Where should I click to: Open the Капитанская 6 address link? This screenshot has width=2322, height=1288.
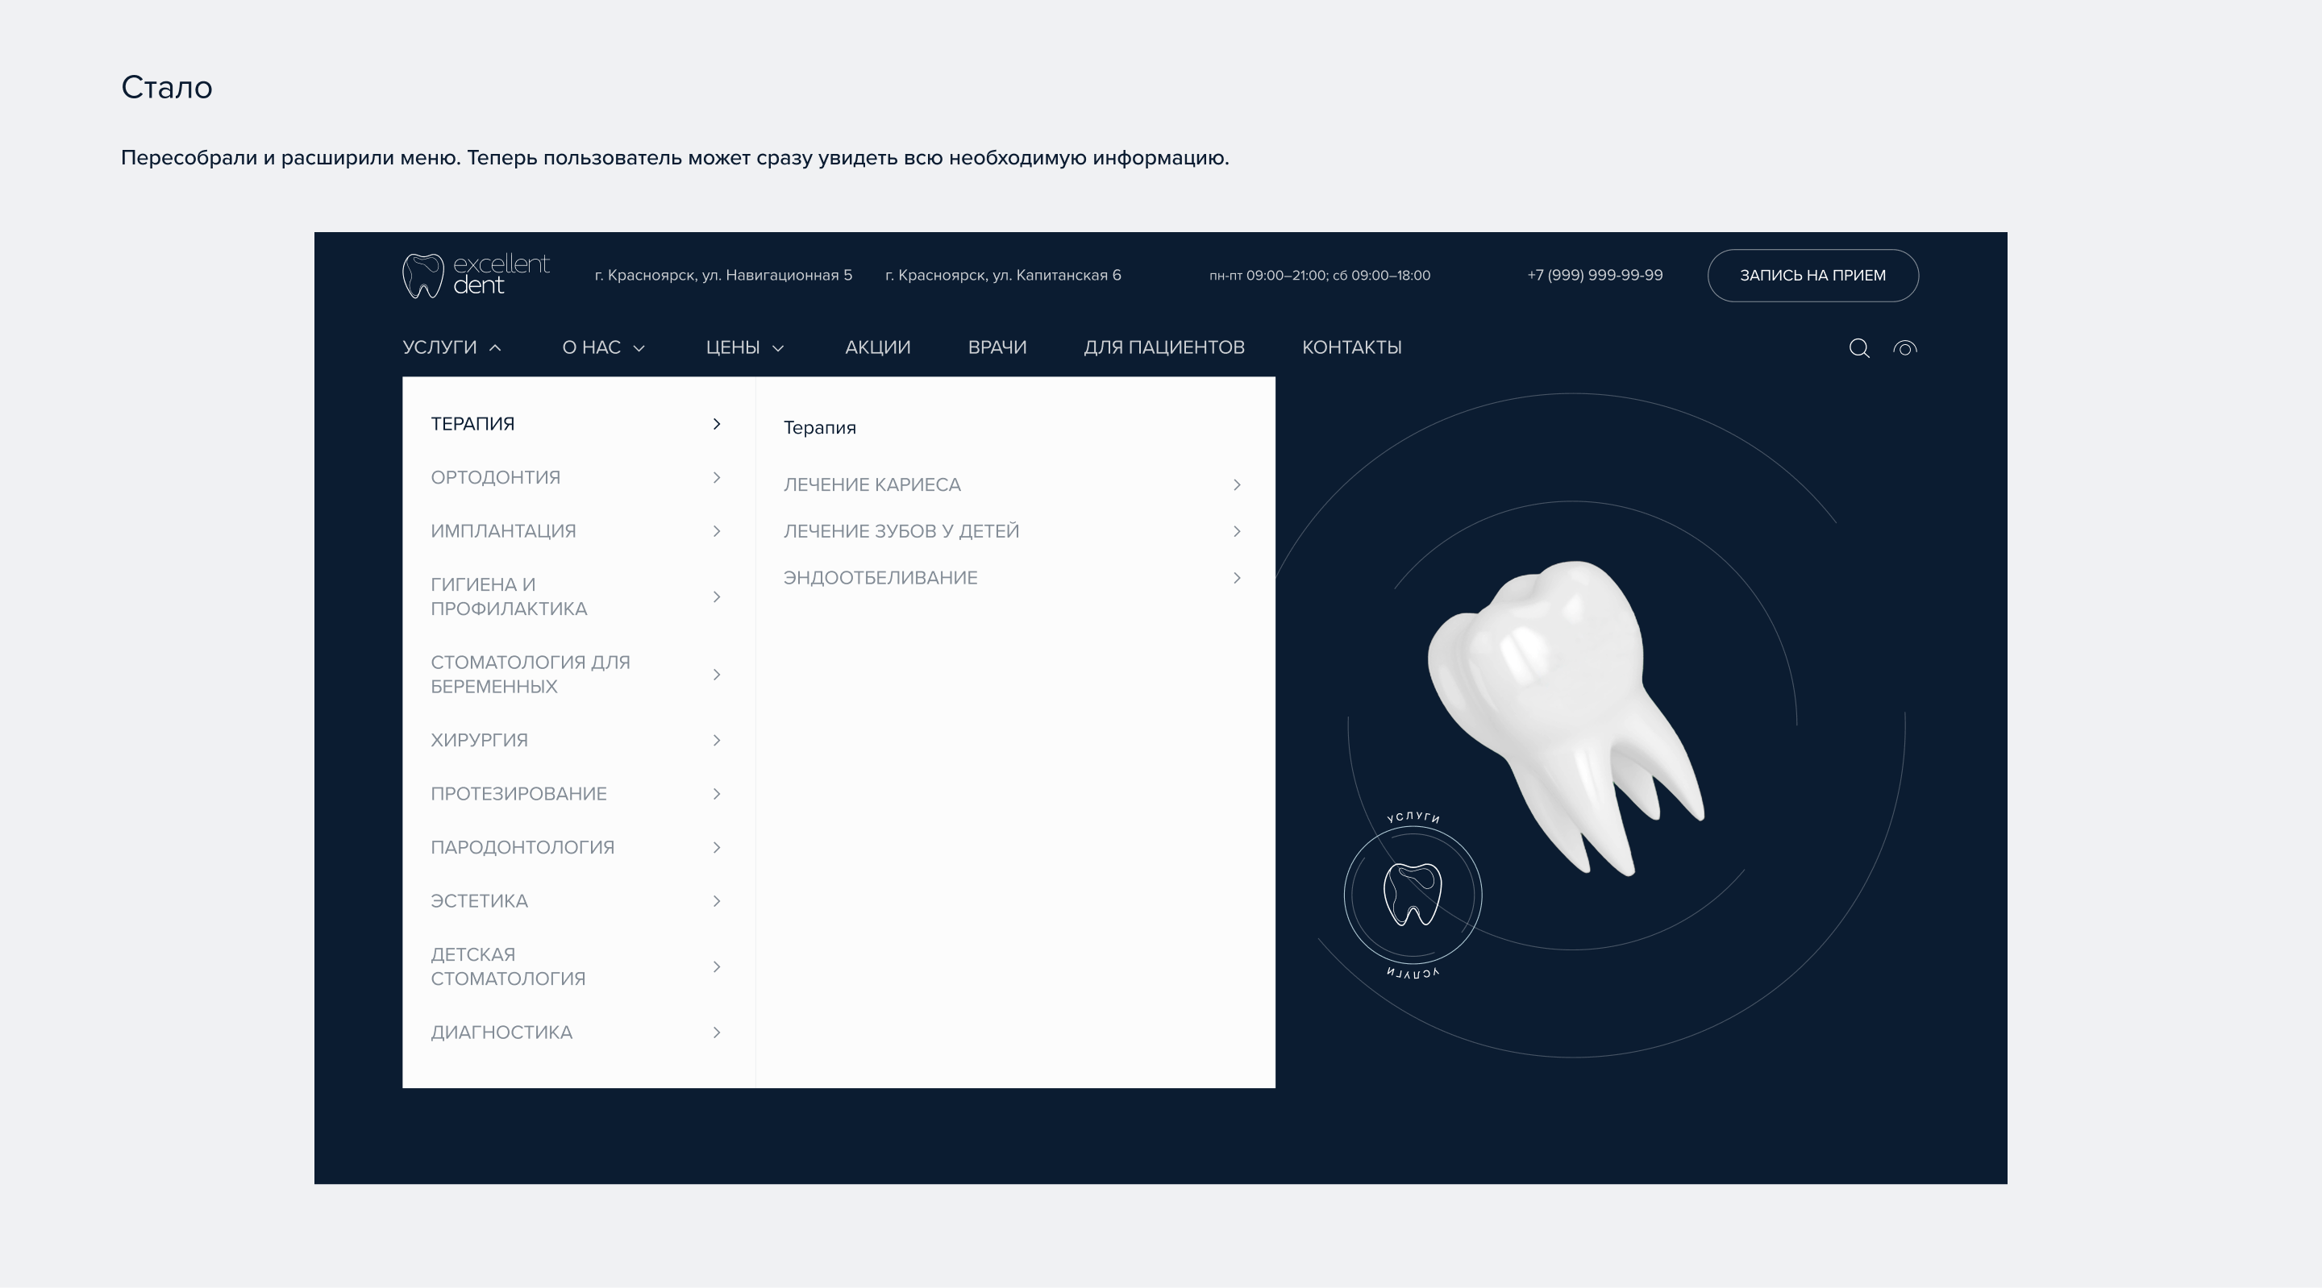pos(1003,275)
